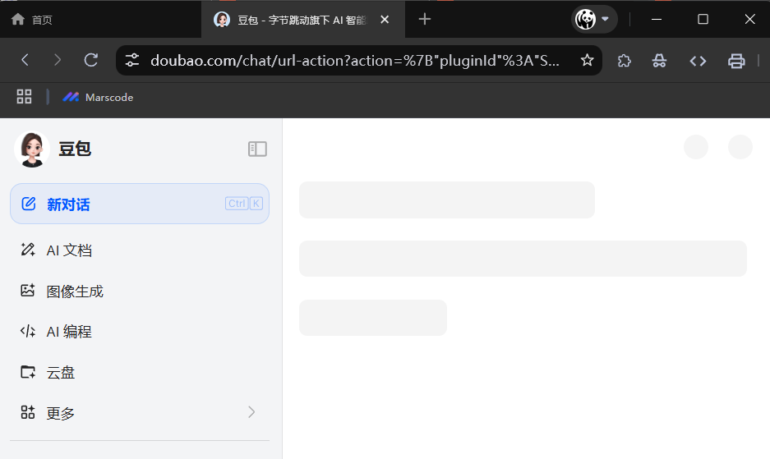The image size is (770, 459).
Task: Maximize the browser window
Action: pos(703,19)
